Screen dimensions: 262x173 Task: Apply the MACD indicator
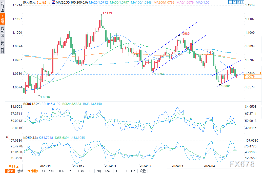[52, 171]
